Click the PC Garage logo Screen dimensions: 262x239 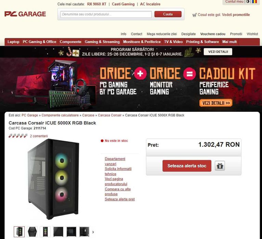click(25, 14)
